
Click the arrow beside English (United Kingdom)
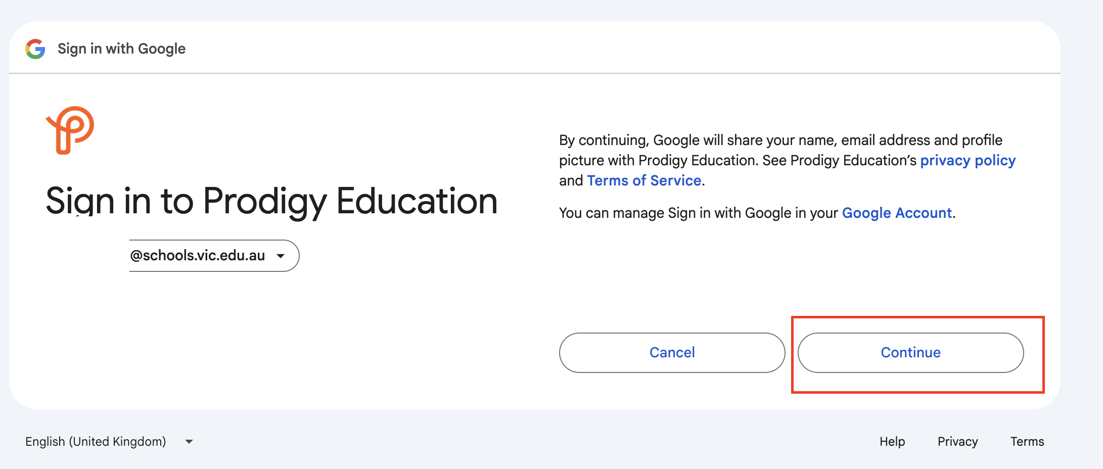coord(189,442)
